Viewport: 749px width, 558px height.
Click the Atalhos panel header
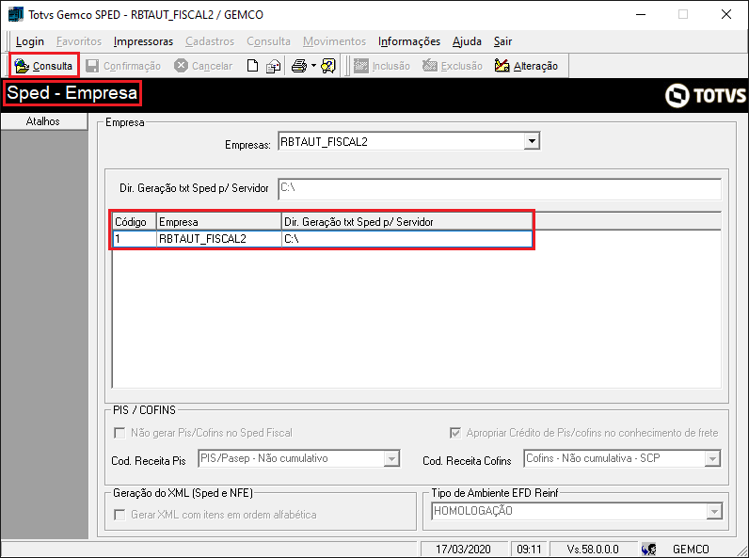pyautogui.click(x=43, y=121)
